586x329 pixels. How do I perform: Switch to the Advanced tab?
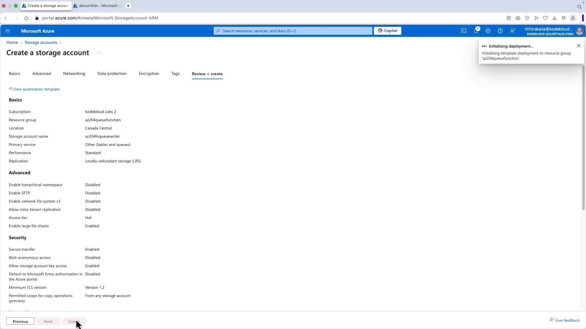click(x=42, y=74)
